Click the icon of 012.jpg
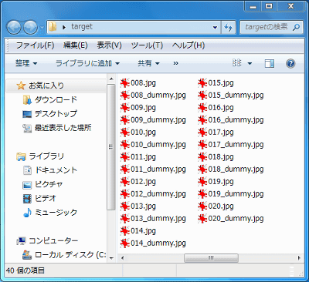The height and width of the screenshot is (282, 309). pyautogui.click(x=124, y=182)
